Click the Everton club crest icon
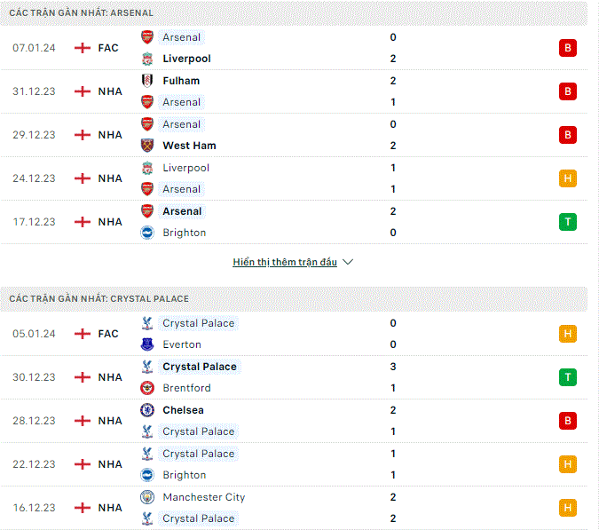 pos(147,344)
